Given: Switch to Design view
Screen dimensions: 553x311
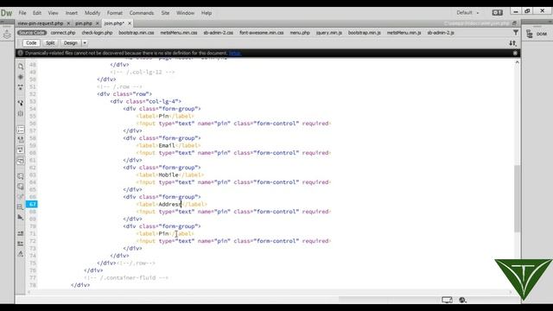Looking at the screenshot, I should [x=71, y=43].
